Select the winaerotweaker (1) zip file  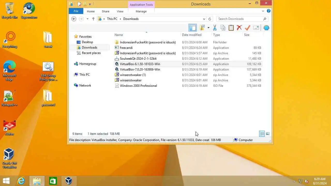tap(188, 75)
